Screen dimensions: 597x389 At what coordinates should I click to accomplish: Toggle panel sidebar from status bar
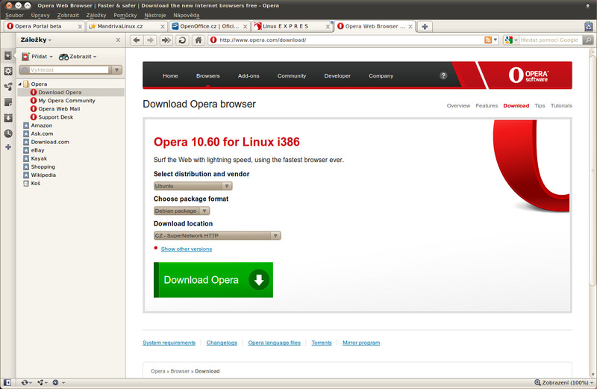click(x=7, y=382)
